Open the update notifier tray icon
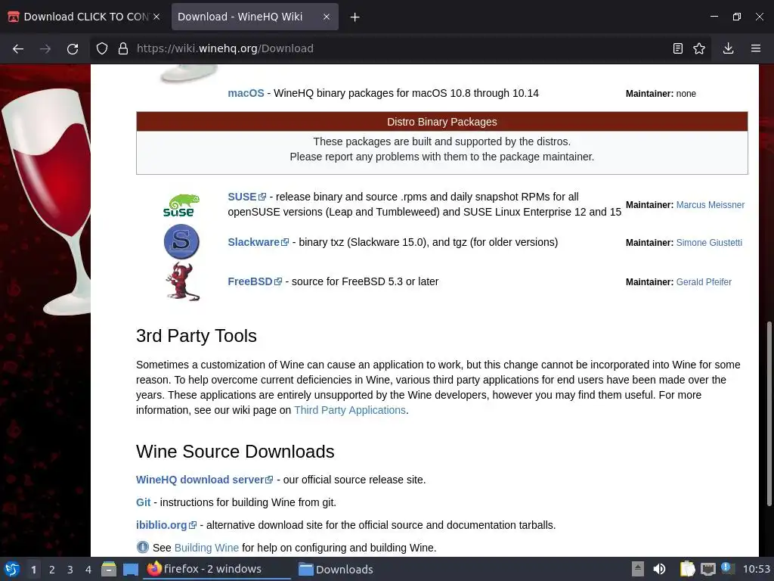 click(x=727, y=568)
